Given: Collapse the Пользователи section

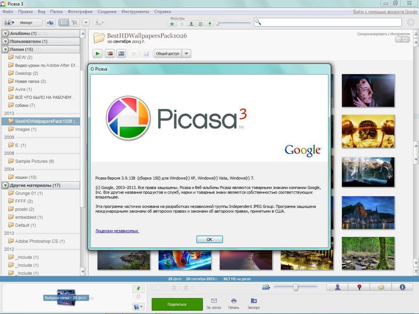Looking at the screenshot, I should [x=5, y=41].
